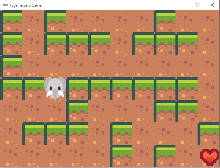
Task: Minimize the Pygame Zero Game window
Action: (184, 5)
